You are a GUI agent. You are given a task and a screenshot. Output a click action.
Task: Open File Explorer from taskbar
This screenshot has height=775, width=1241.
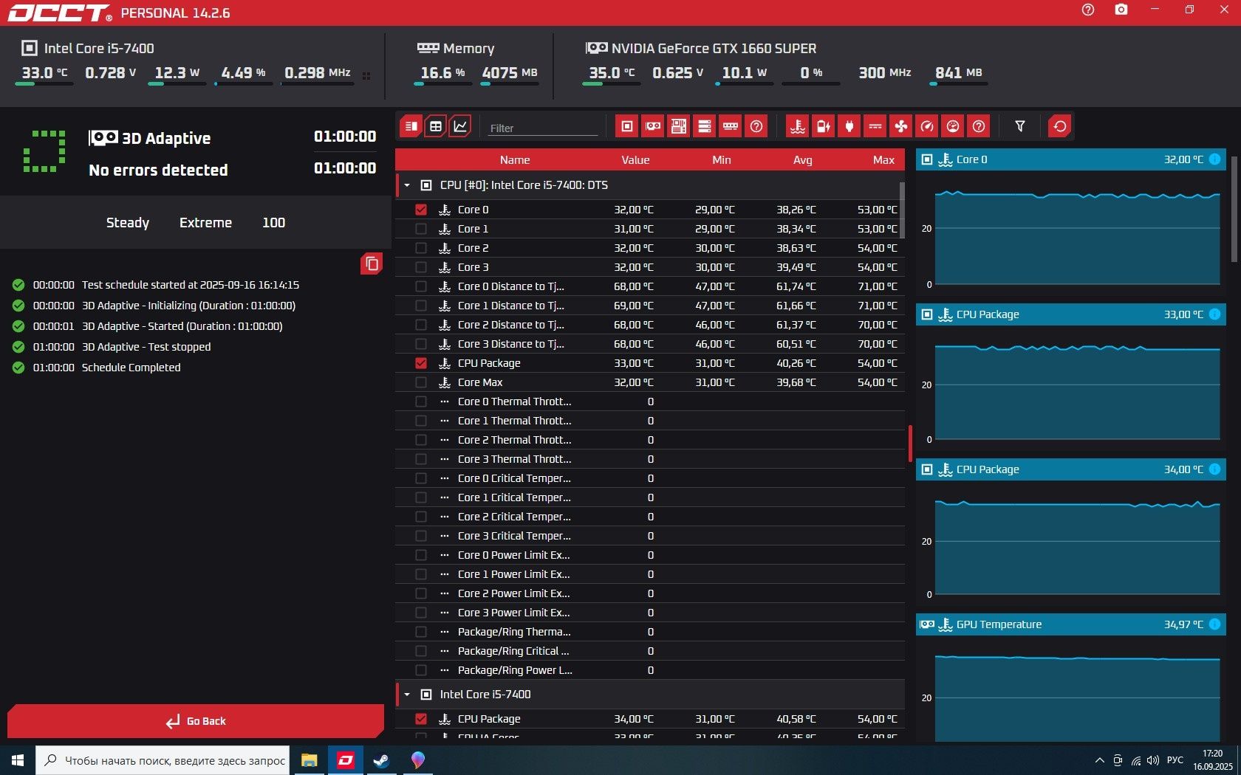tap(309, 760)
